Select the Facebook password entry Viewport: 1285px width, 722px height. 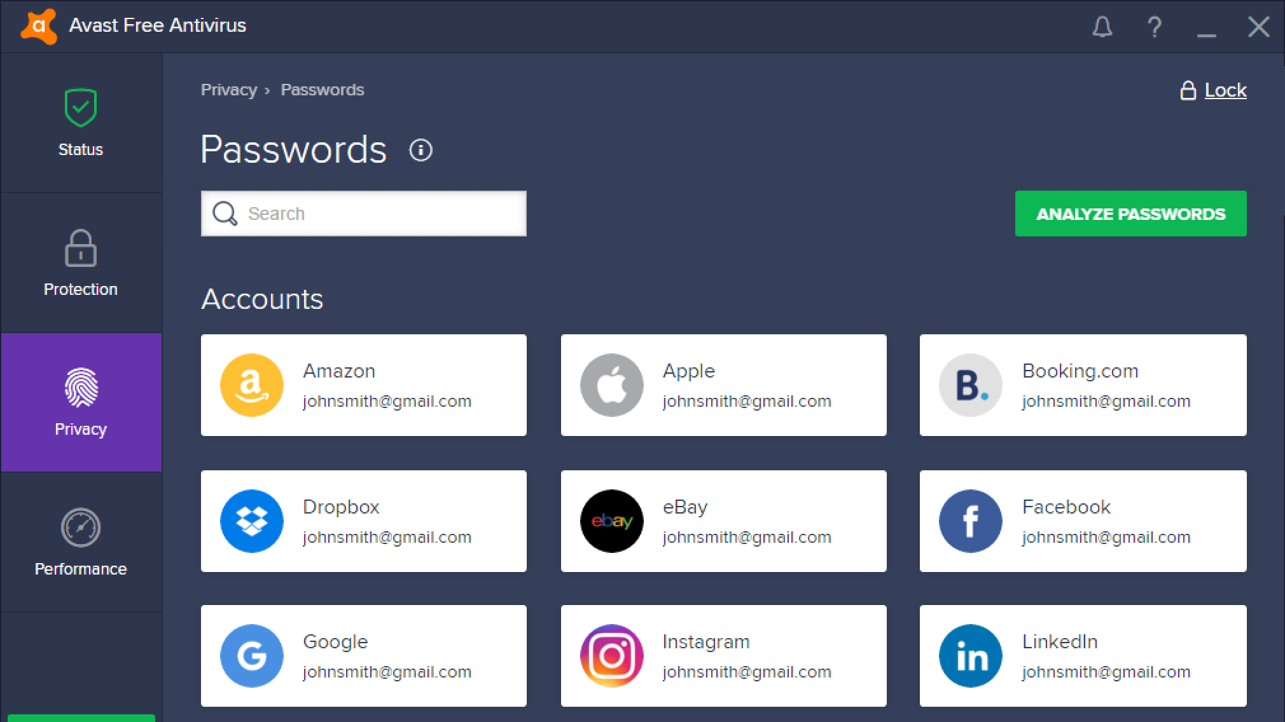1082,521
